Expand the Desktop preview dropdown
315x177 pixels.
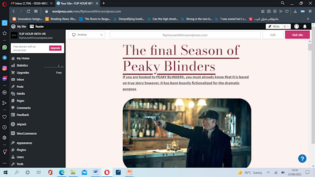(x=87, y=35)
